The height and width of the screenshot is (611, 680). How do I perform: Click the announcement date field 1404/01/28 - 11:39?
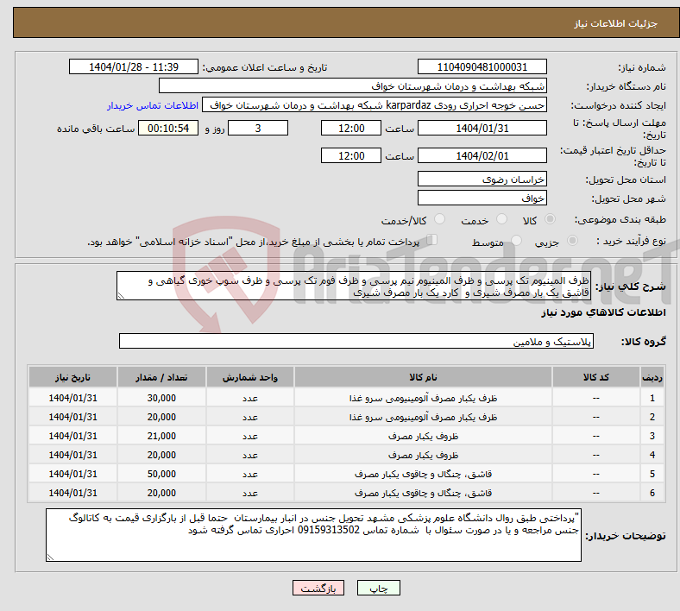point(134,67)
